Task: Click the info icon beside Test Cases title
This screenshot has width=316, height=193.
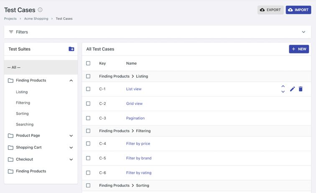Action: pyautogui.click(x=40, y=10)
